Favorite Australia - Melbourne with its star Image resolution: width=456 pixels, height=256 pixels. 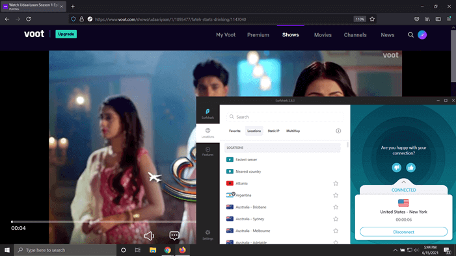(x=336, y=231)
